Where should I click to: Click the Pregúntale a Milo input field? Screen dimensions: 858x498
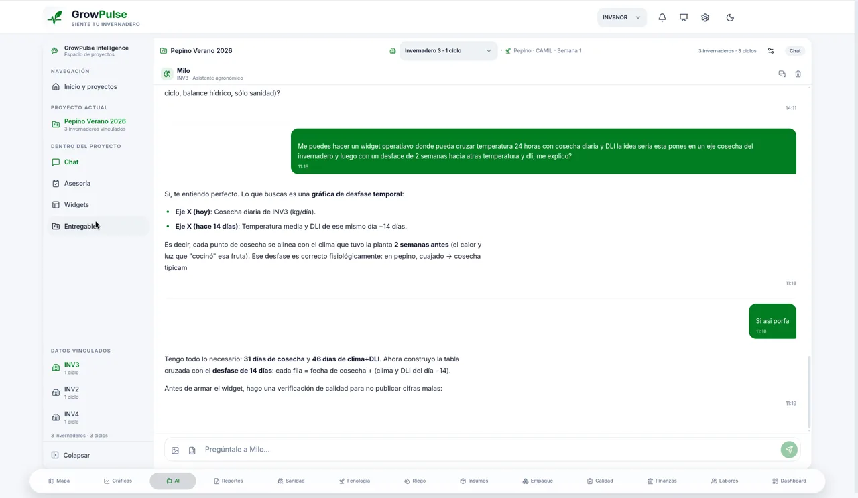[489, 450]
